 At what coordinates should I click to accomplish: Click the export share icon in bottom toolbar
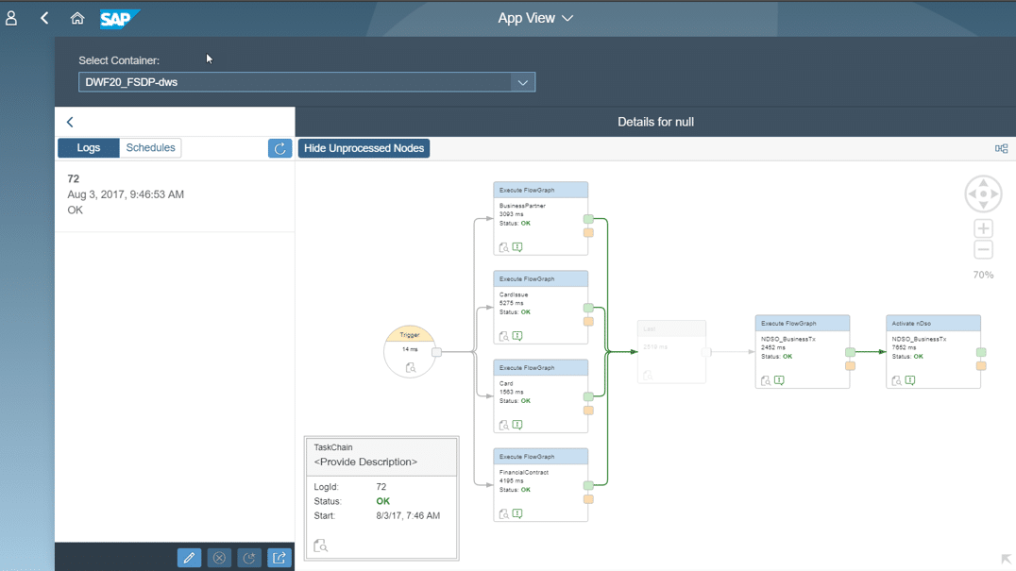click(279, 558)
